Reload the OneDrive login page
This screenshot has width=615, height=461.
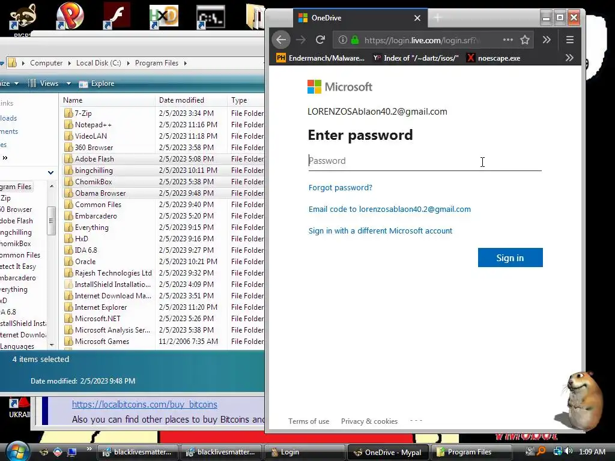point(321,40)
